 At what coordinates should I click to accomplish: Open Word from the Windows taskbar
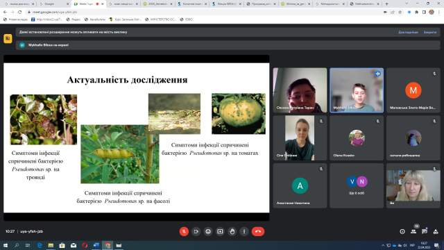[x=96, y=245]
